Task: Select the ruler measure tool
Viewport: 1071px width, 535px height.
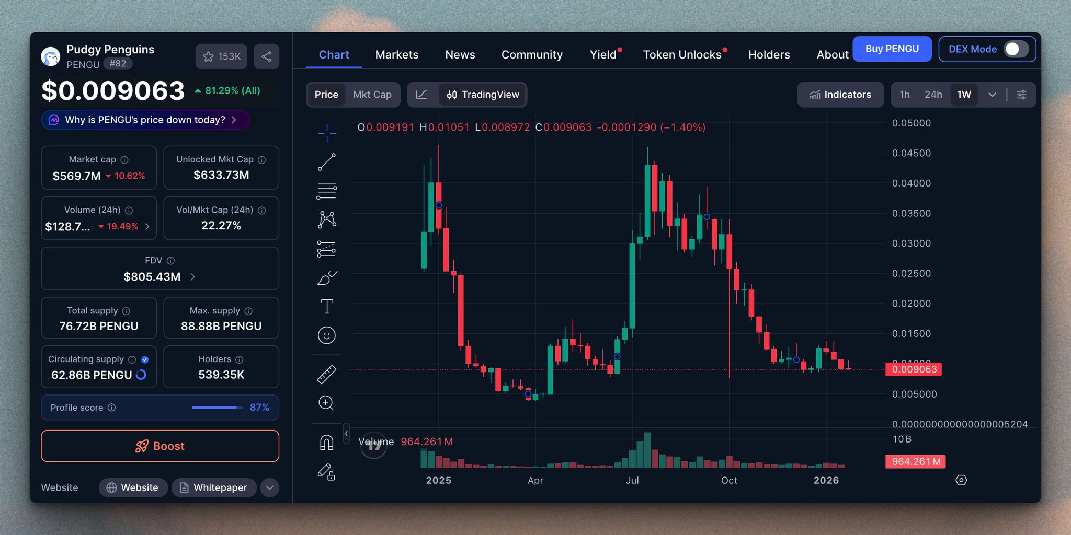Action: pyautogui.click(x=327, y=375)
